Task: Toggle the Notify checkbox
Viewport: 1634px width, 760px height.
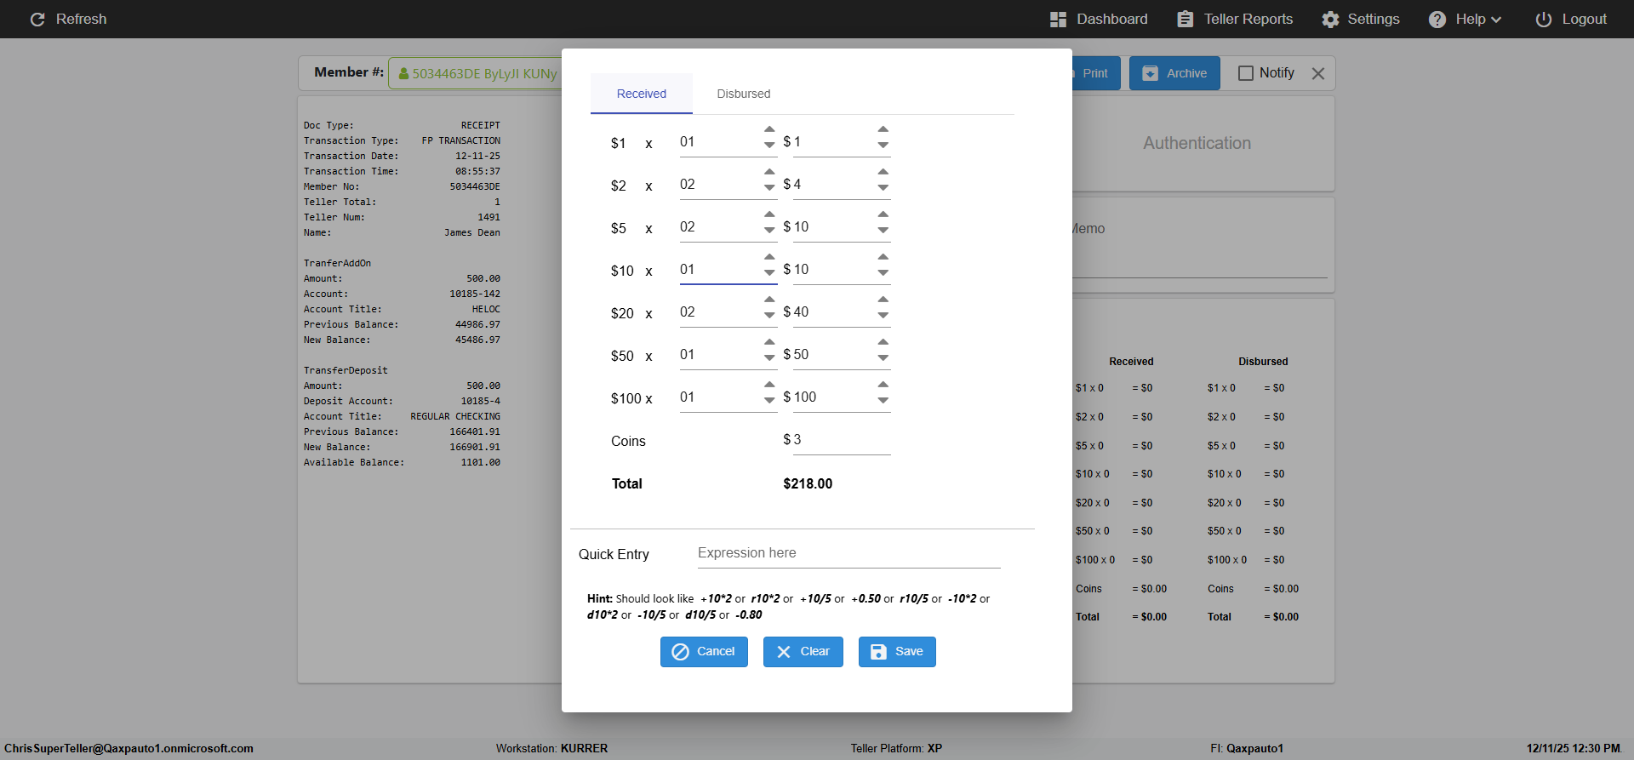Action: (1246, 73)
